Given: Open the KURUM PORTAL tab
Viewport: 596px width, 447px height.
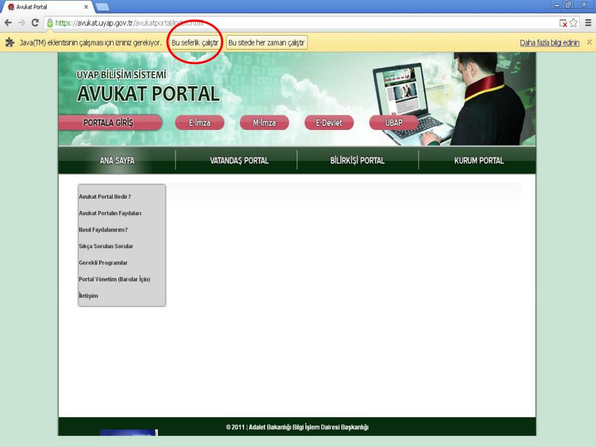Looking at the screenshot, I should click(478, 160).
